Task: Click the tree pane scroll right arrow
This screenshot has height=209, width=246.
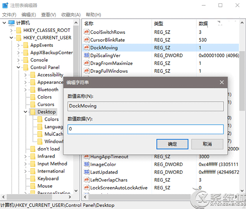Action: 70,197
